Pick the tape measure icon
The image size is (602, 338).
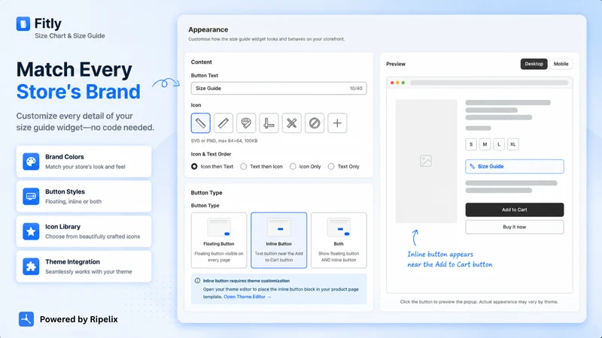tap(246, 123)
